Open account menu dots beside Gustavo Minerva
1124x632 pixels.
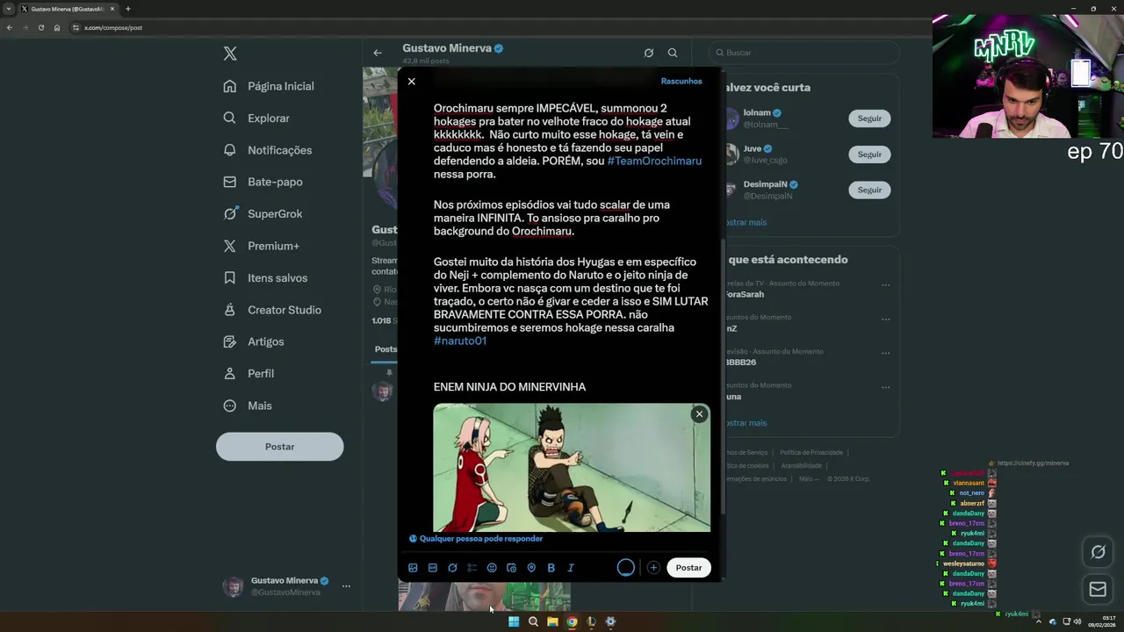pos(346,585)
